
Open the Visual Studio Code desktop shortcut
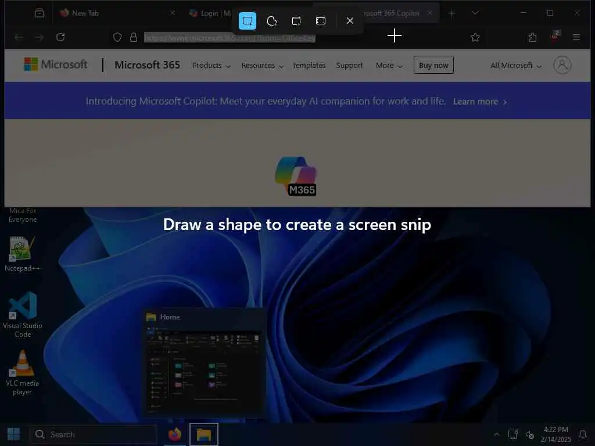click(x=23, y=314)
